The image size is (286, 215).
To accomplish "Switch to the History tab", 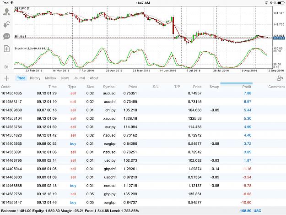I will pos(35,78).
